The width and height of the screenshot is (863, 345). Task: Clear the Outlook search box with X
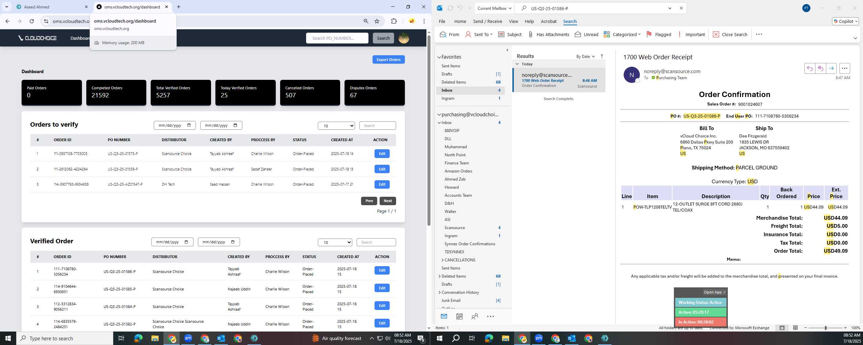pyautogui.click(x=681, y=8)
